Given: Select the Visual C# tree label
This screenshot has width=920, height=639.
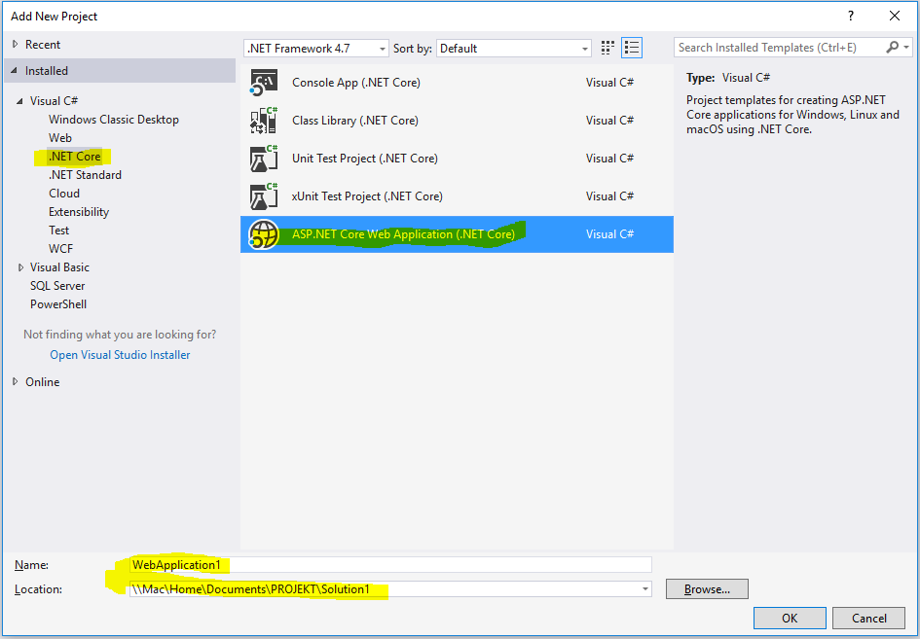Looking at the screenshot, I should click(54, 101).
